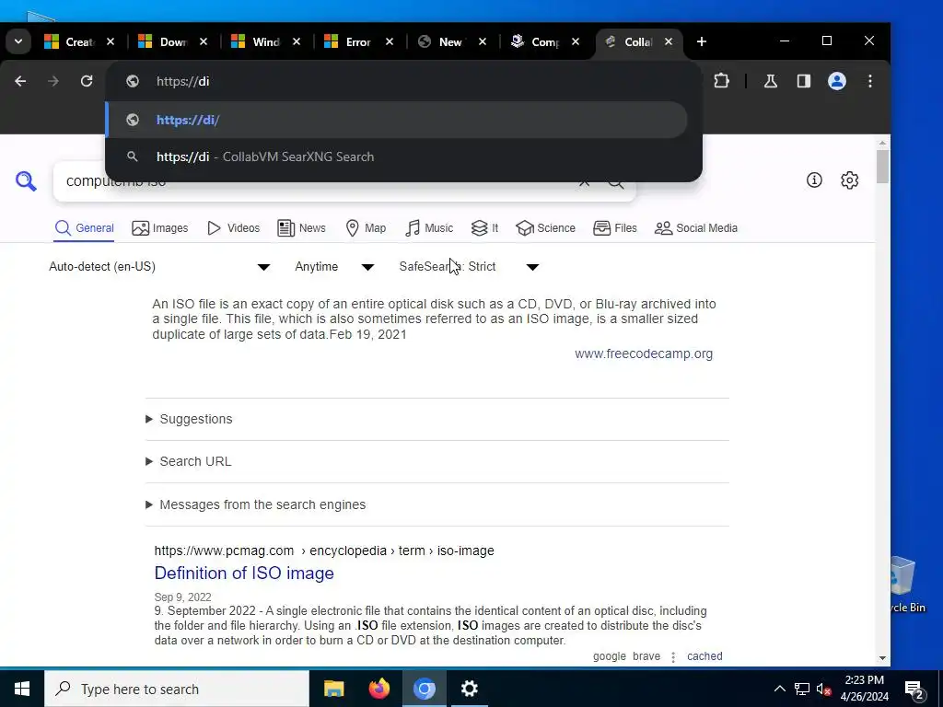Select the News search category
This screenshot has height=707, width=943.
(301, 228)
